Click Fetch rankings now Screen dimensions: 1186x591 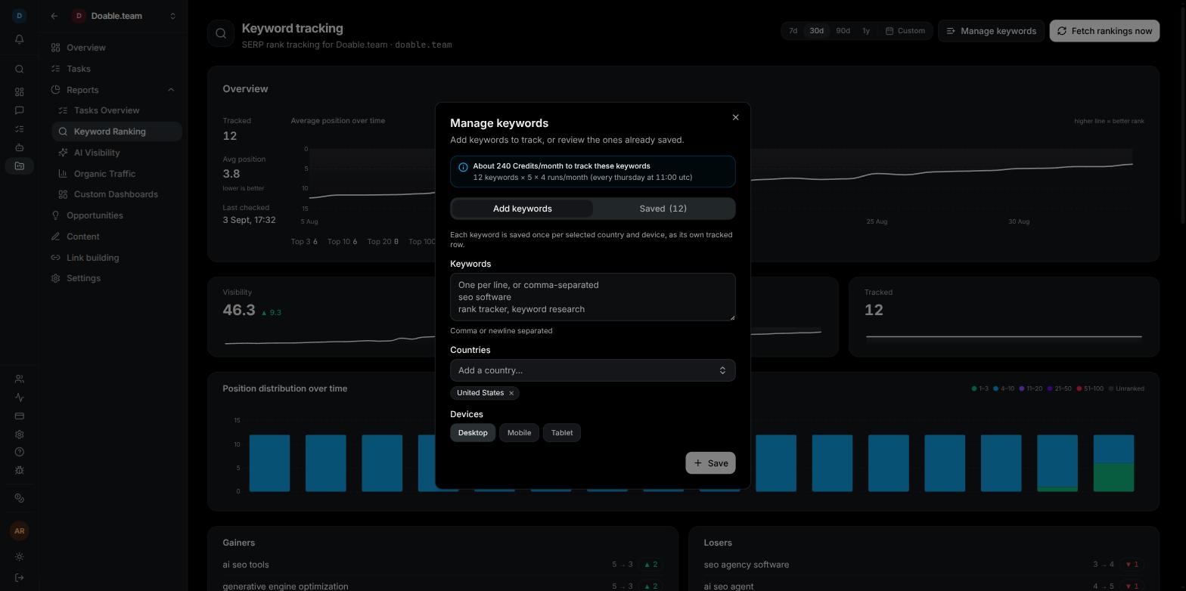pyautogui.click(x=1104, y=31)
